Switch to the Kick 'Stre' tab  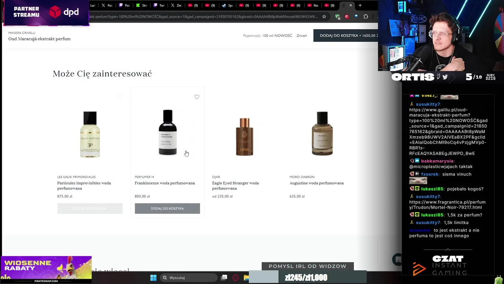tap(142, 6)
